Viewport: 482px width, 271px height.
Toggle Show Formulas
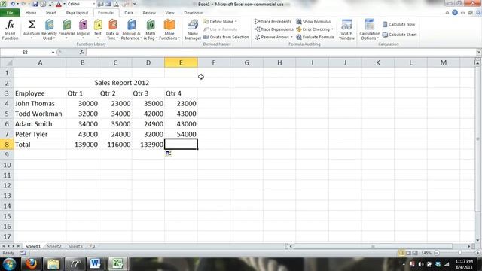313,22
